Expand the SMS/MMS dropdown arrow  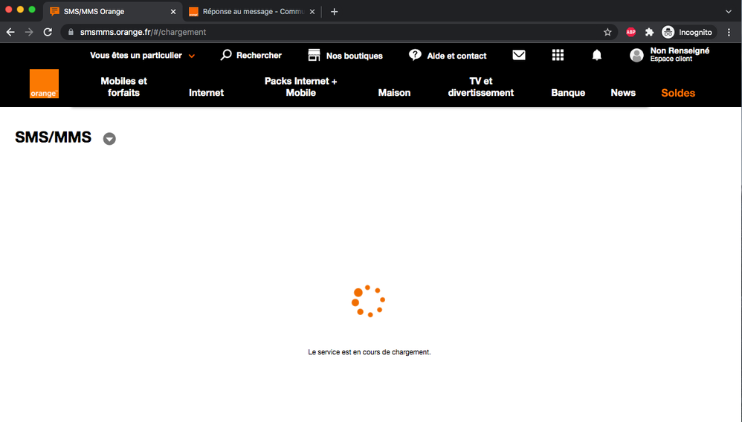109,139
